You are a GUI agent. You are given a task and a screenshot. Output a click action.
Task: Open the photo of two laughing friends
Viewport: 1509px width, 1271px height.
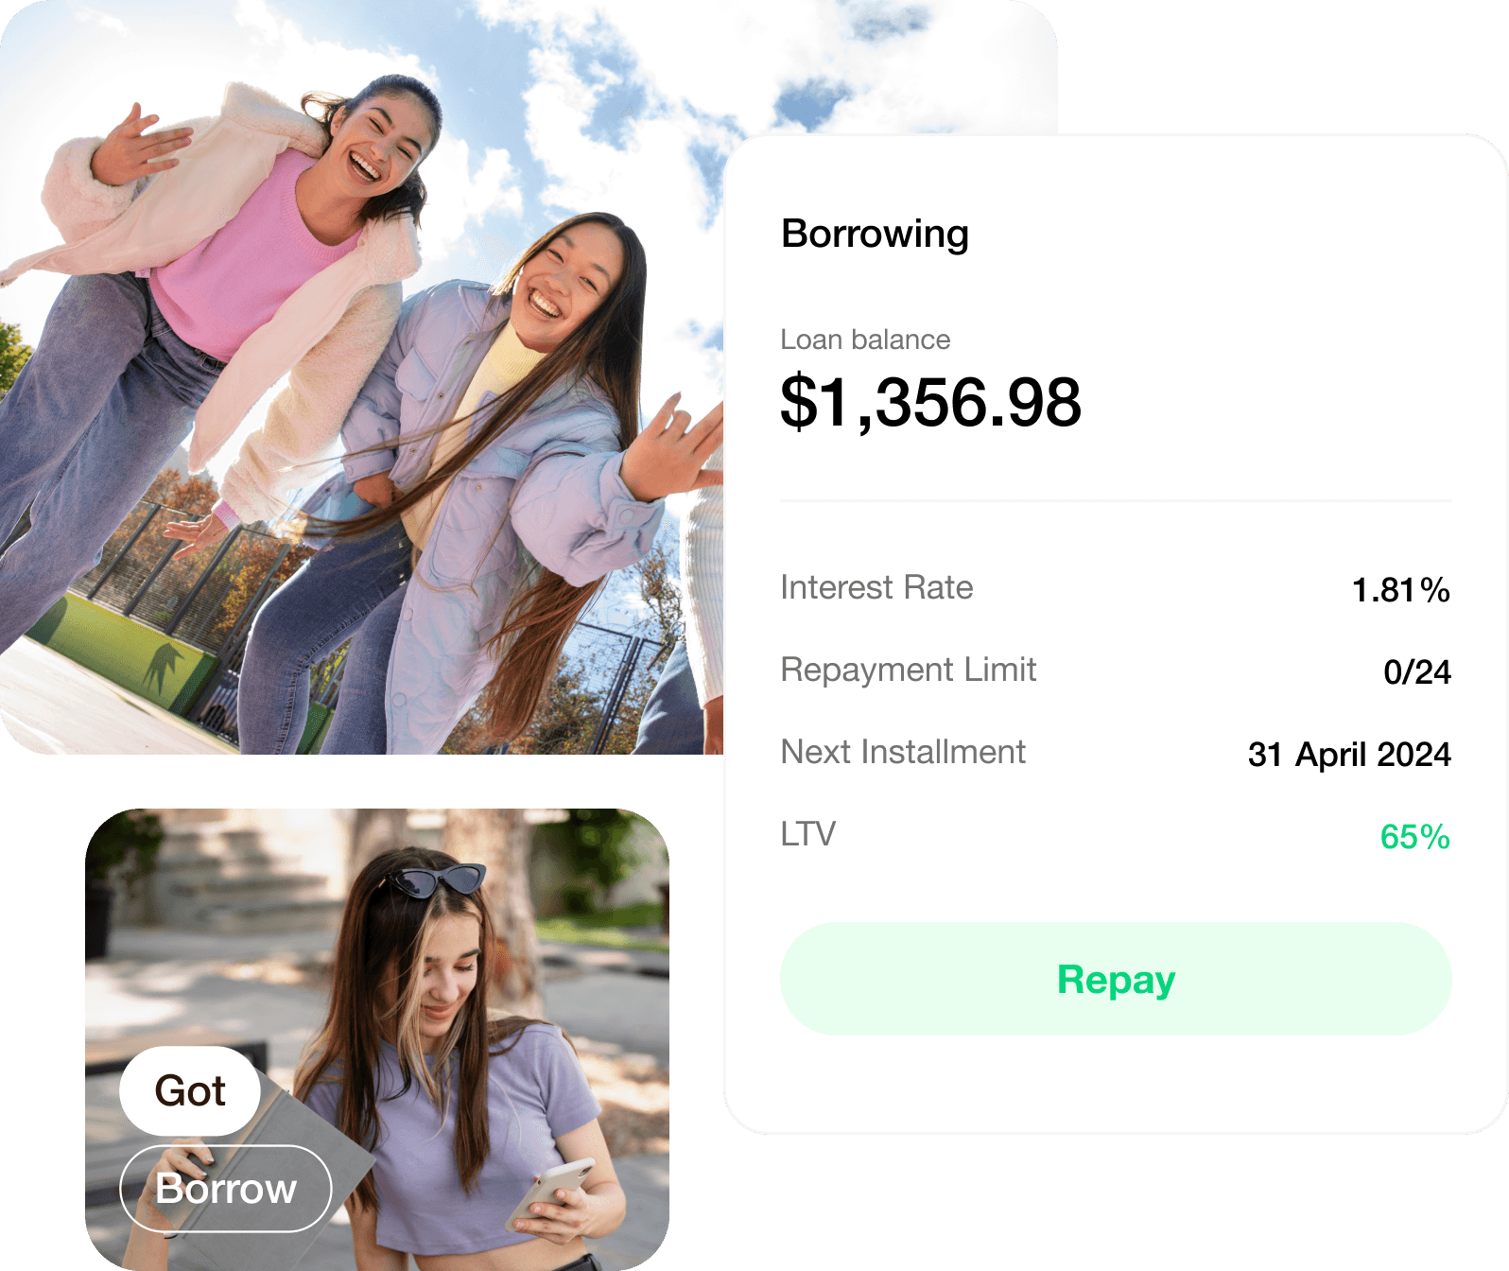click(361, 377)
